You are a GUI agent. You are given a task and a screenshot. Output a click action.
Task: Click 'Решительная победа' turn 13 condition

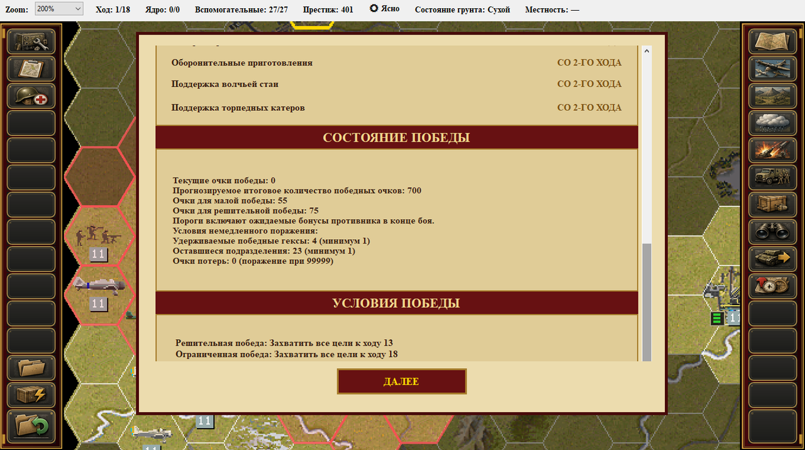tap(284, 343)
